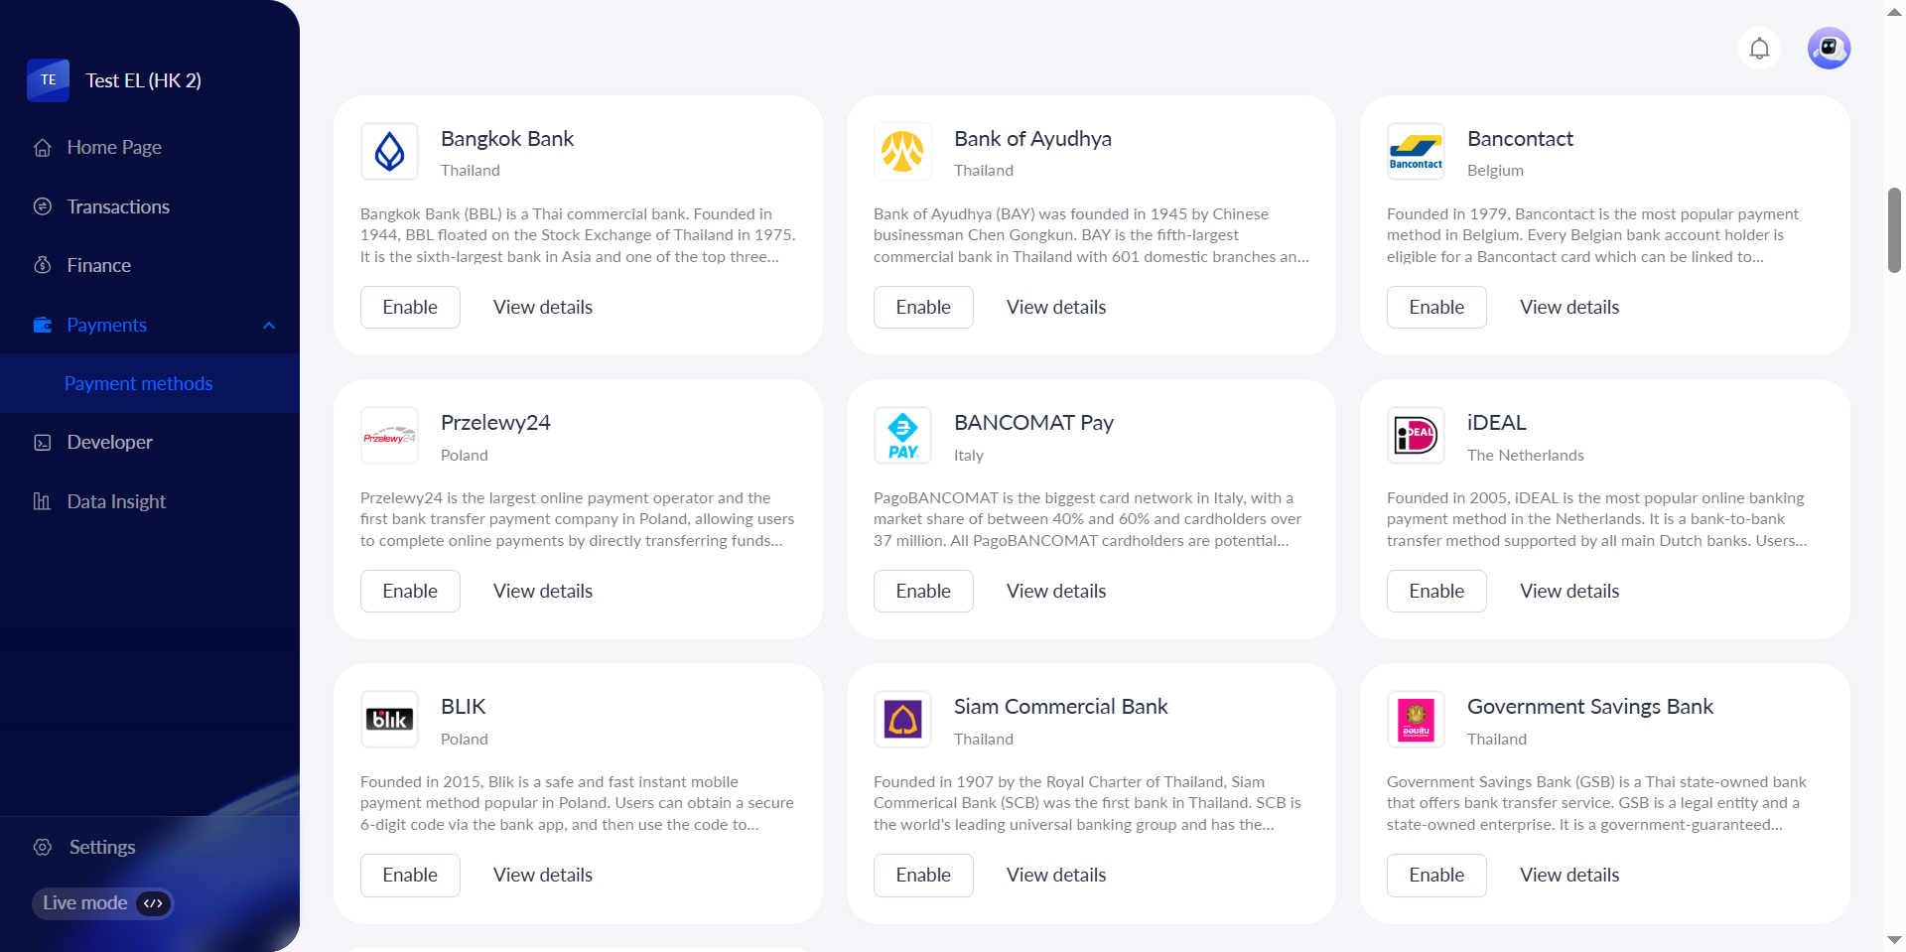Viewport: 1906px width, 952px height.
Task: Collapse the Payments menu chevron
Action: 269,326
